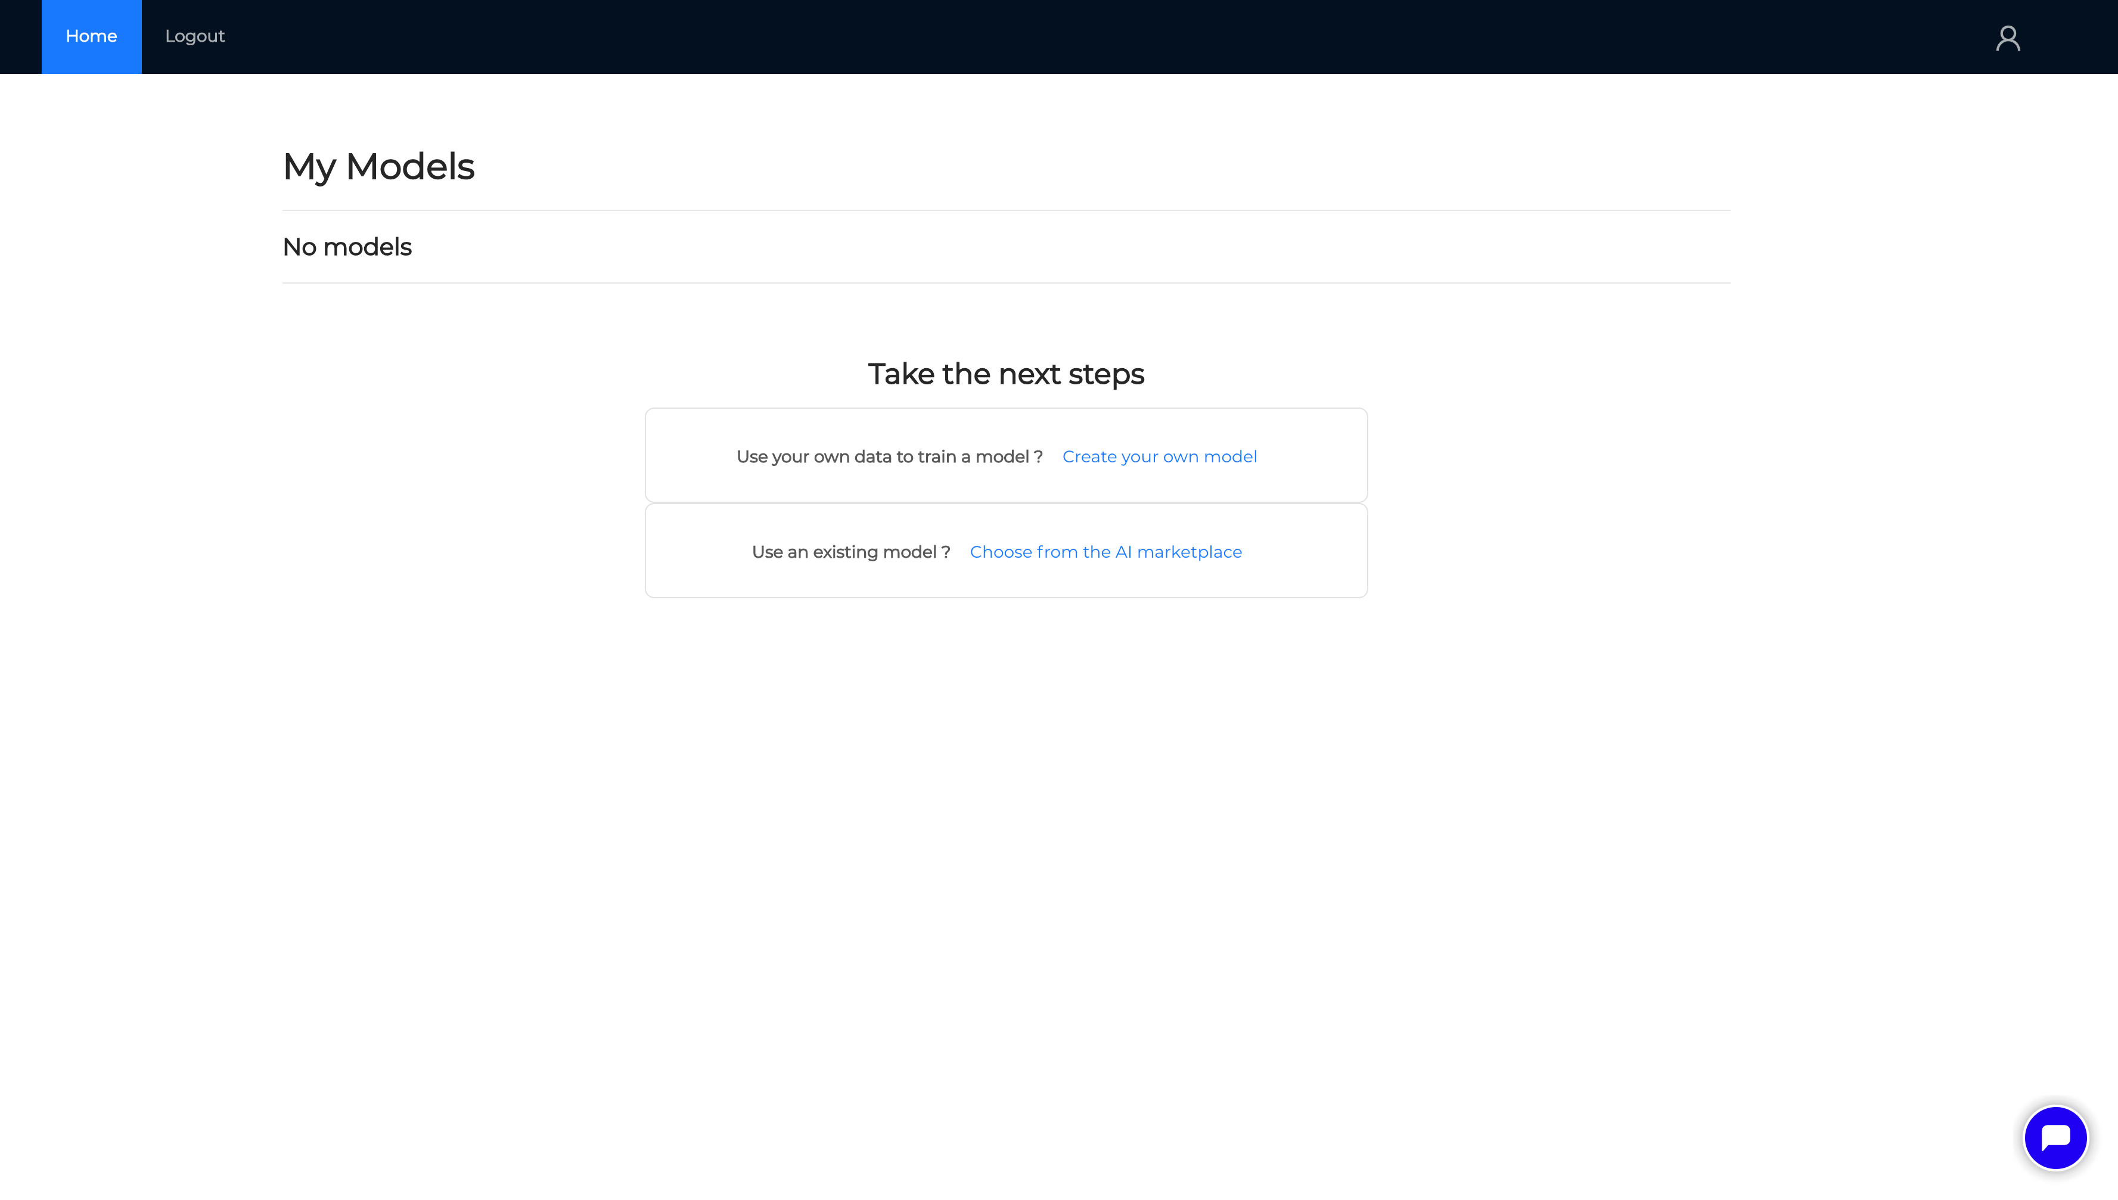The width and height of the screenshot is (2118, 1200).
Task: Click the No models text
Action: point(347,247)
